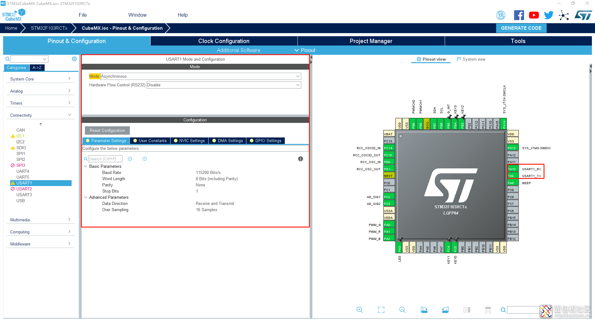Click the STM32F103RCTx breadcrumb
Image resolution: width=595 pixels, height=321 pixels.
(49, 28)
